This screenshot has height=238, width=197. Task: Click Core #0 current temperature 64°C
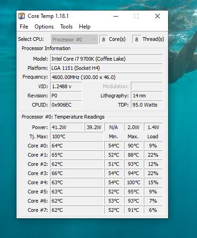[x=77, y=146]
